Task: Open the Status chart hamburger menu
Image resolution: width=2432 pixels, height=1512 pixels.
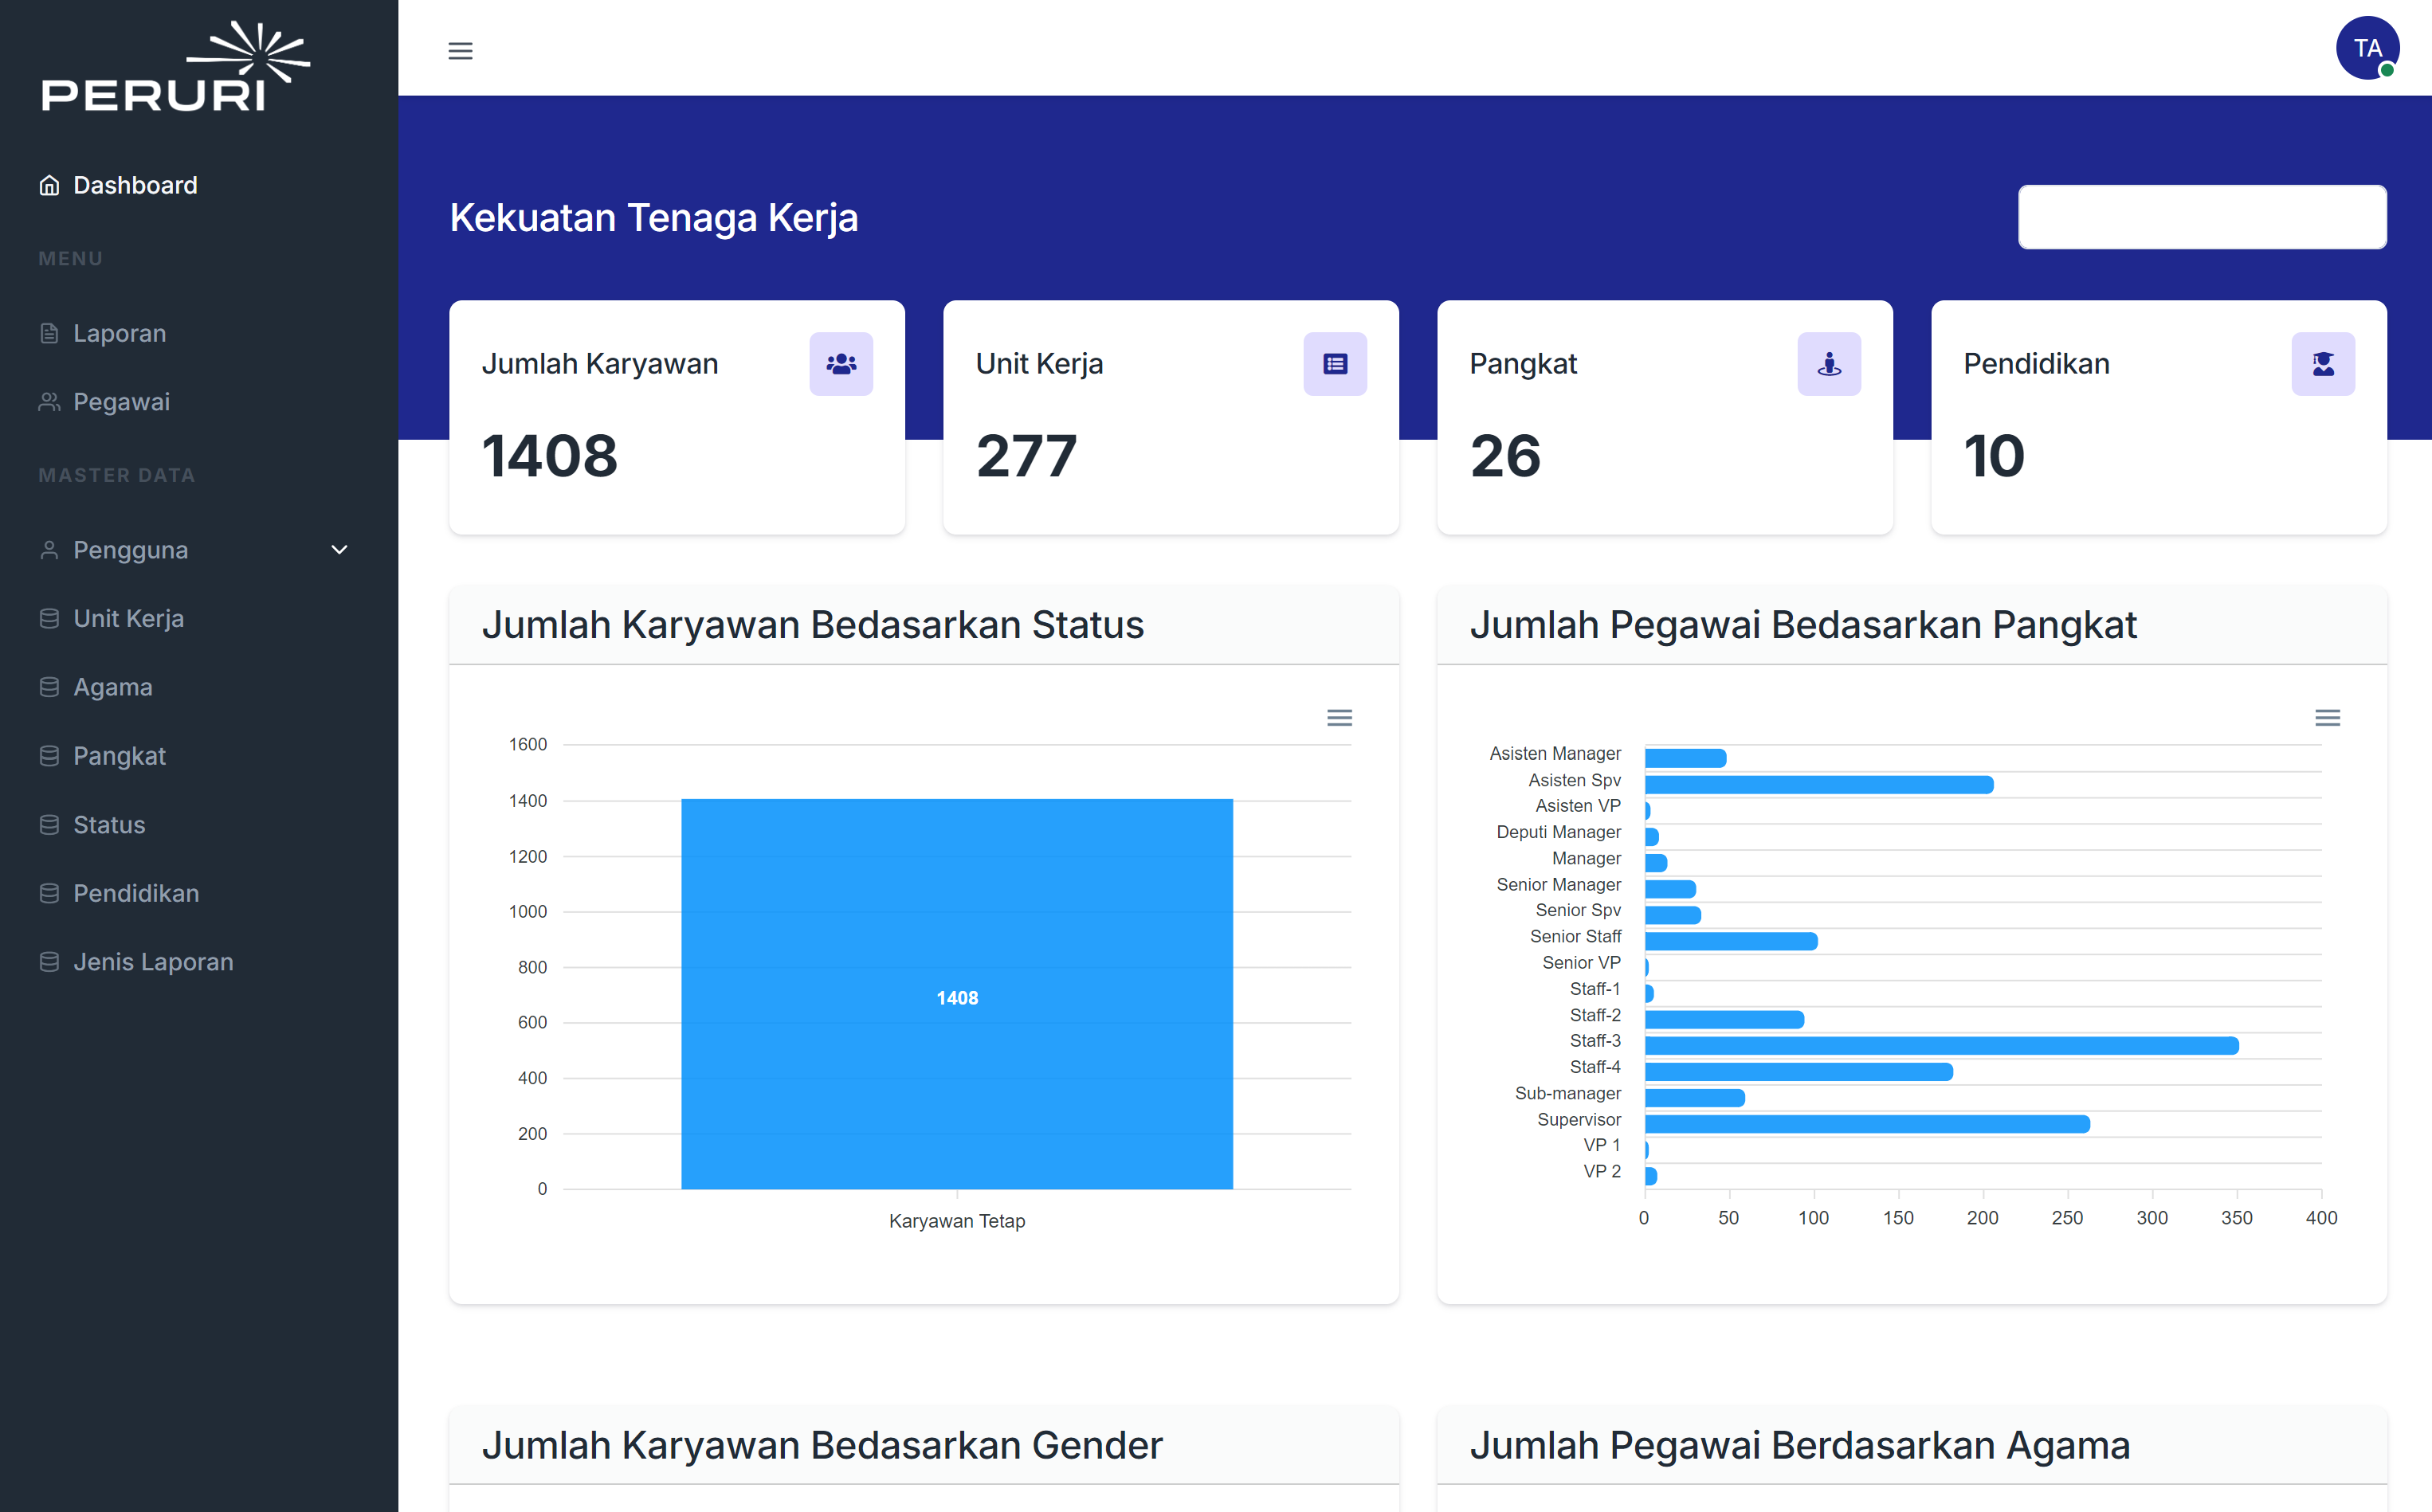Action: click(x=1339, y=718)
